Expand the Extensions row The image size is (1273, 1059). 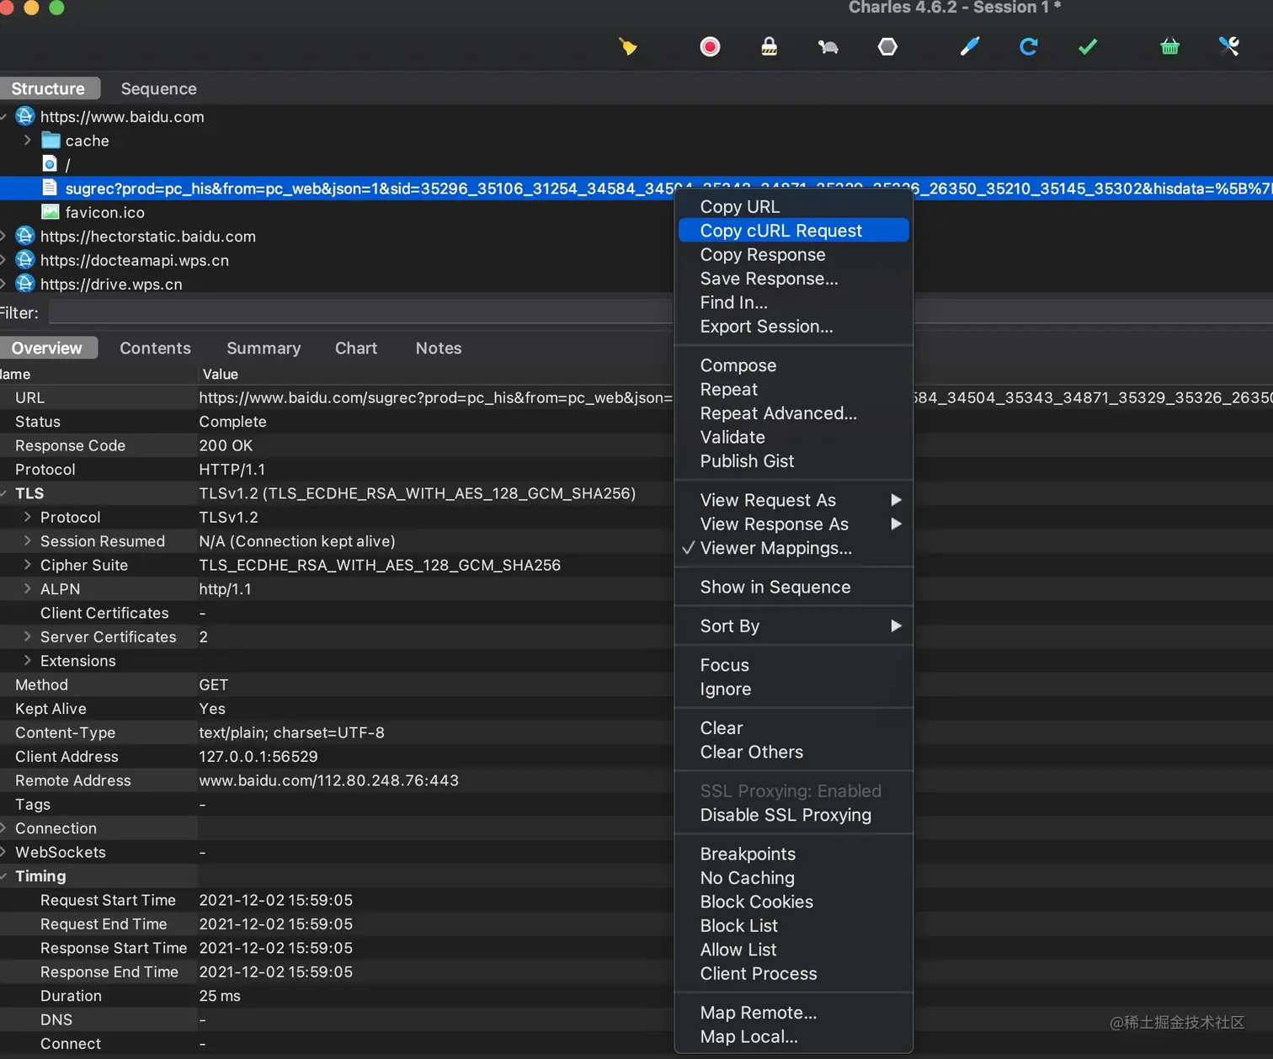(28, 661)
